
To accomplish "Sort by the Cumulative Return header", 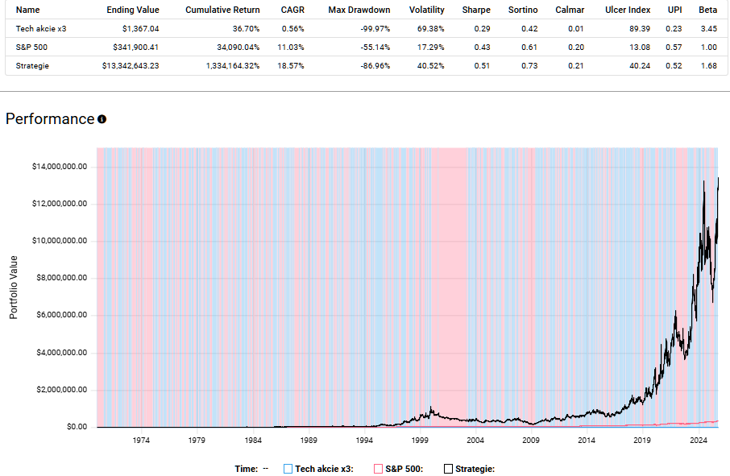I will pos(222,10).
